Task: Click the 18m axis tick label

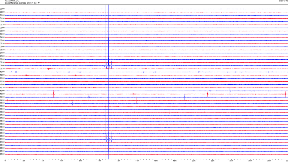Action: pyautogui.click(x=175, y=161)
